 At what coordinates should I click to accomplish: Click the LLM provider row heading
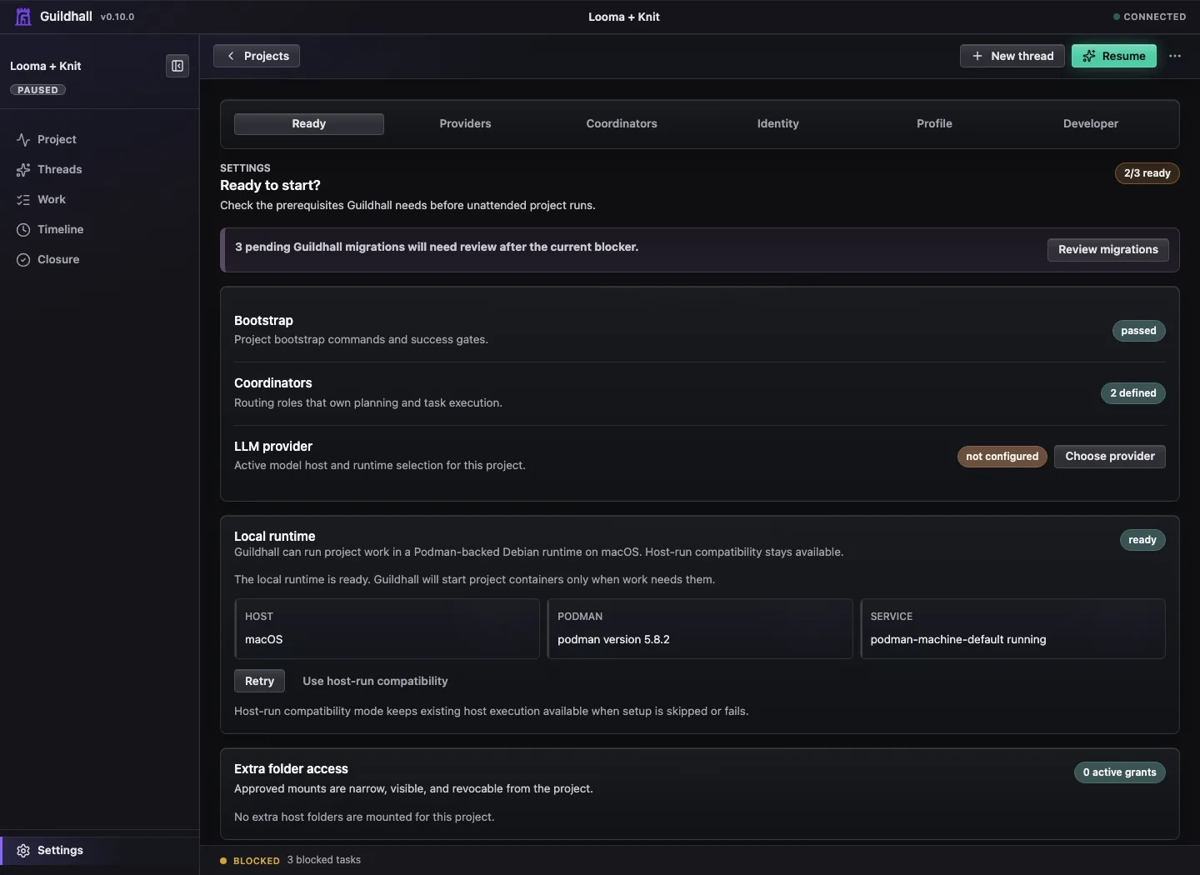[273, 447]
